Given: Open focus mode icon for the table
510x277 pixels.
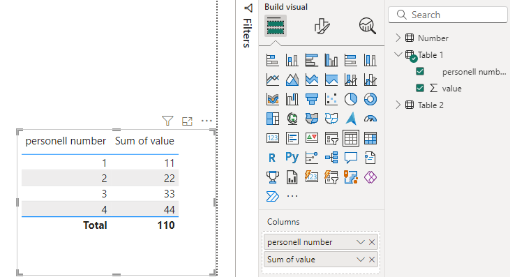Looking at the screenshot, I should coord(187,121).
